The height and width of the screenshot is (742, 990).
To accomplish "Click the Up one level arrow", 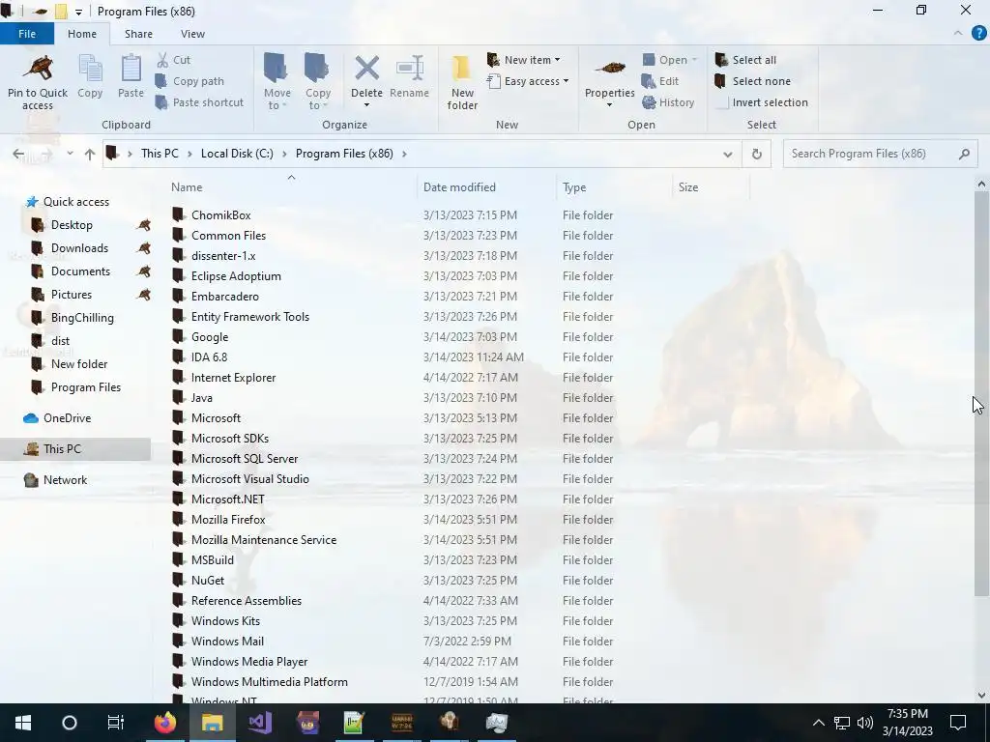I will pyautogui.click(x=90, y=154).
